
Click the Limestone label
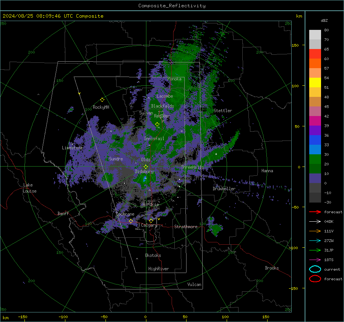coord(72,148)
